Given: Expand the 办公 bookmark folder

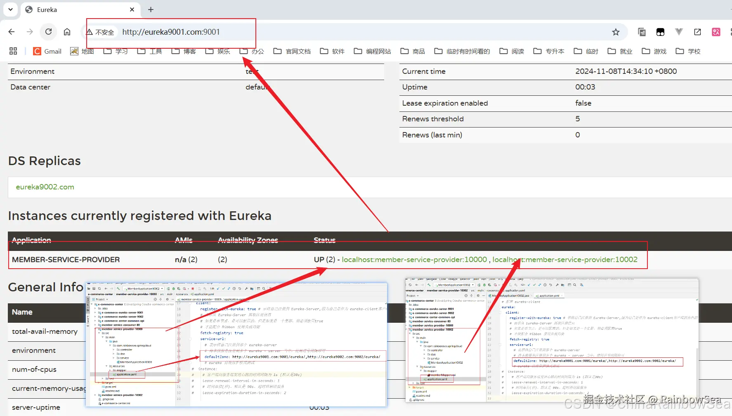Looking at the screenshot, I should tap(252, 51).
